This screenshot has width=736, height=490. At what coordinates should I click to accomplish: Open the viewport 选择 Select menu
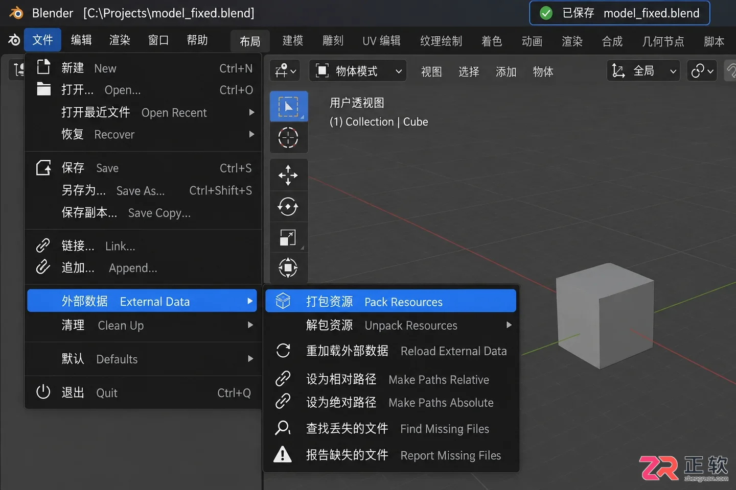pos(469,71)
